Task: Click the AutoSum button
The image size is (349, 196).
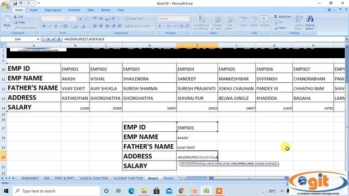Action: (x=283, y=17)
